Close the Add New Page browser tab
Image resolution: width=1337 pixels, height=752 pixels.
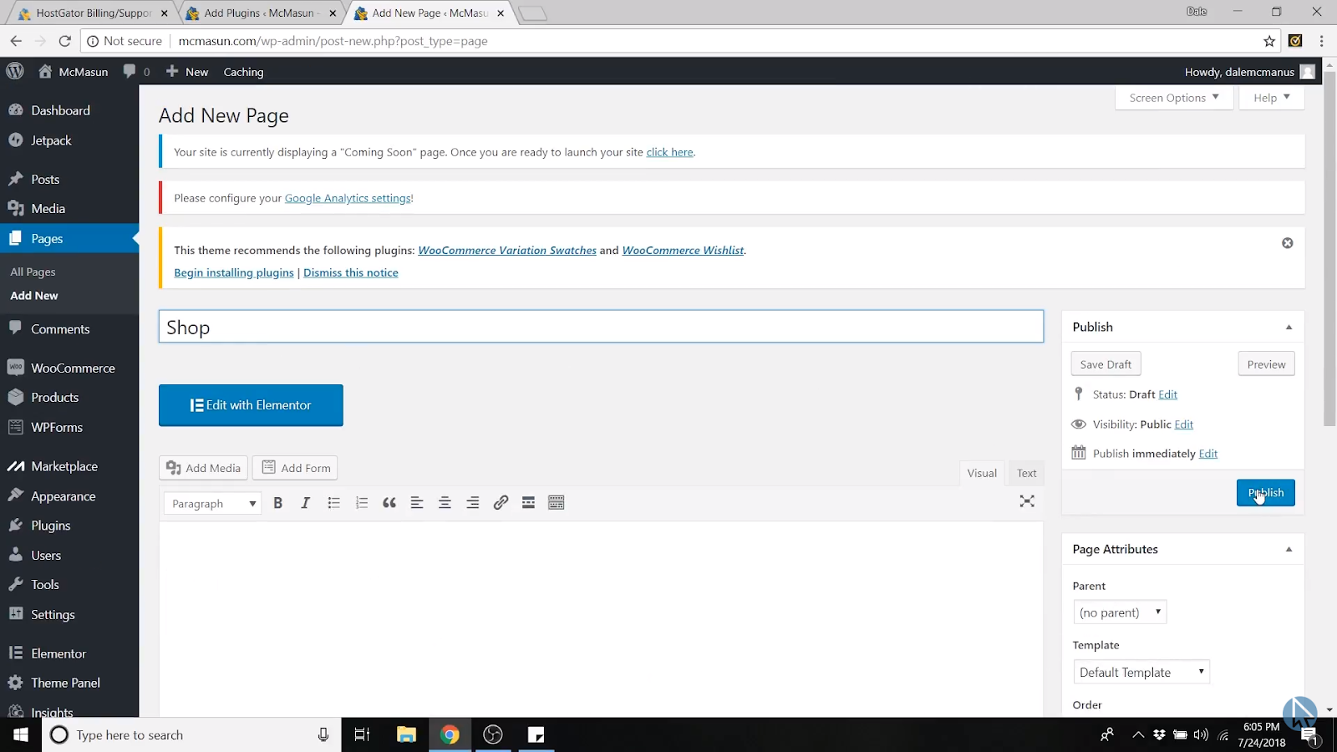(501, 13)
